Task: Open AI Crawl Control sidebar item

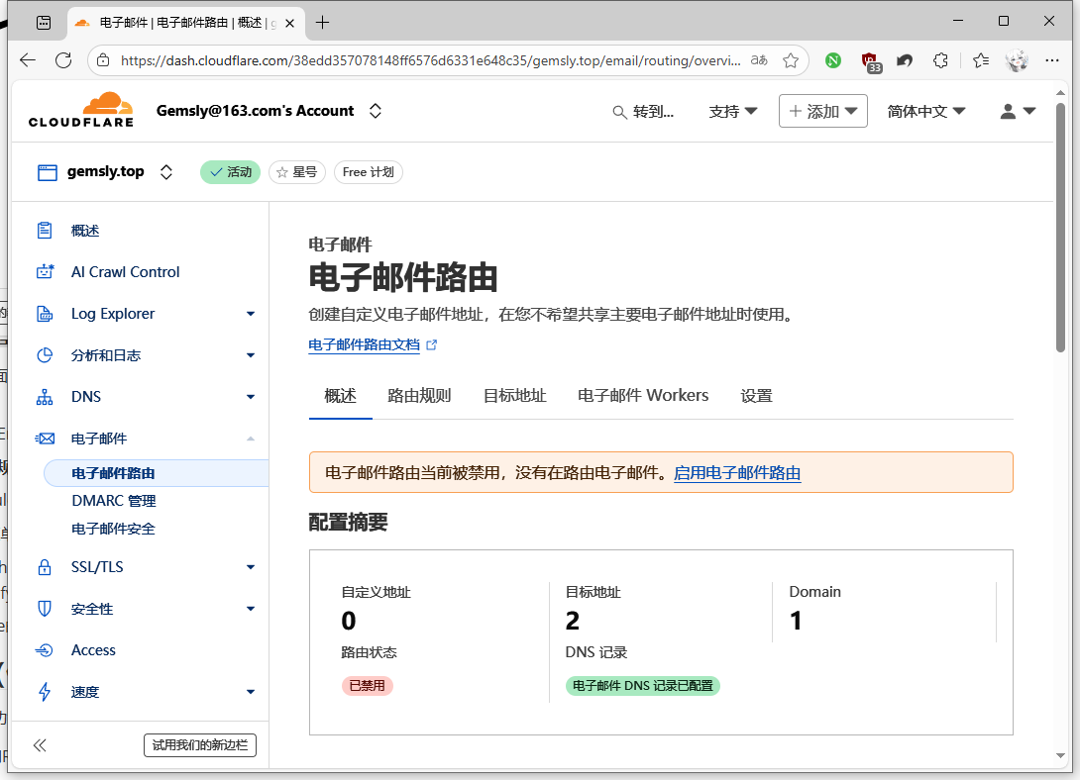Action: click(x=125, y=272)
